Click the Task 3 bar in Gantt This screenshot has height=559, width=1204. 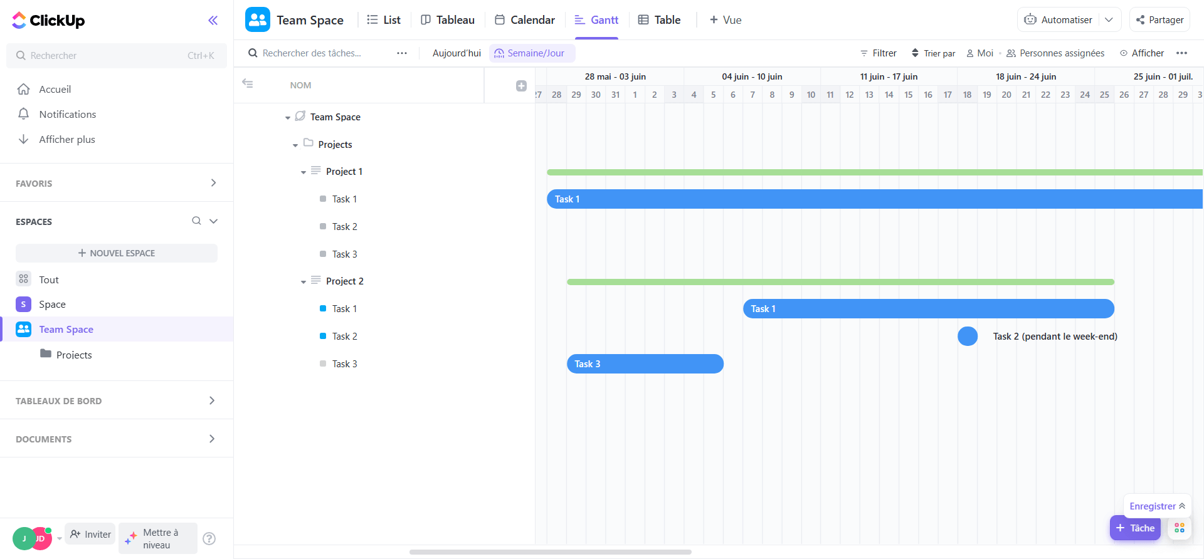point(645,364)
